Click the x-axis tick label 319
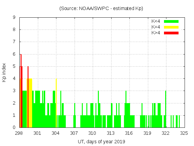194x146 pixels. (x=147, y=133)
